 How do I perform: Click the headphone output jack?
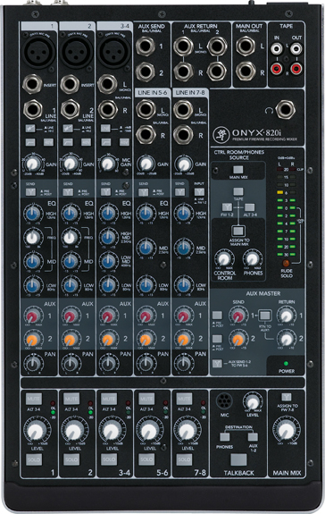286,109
